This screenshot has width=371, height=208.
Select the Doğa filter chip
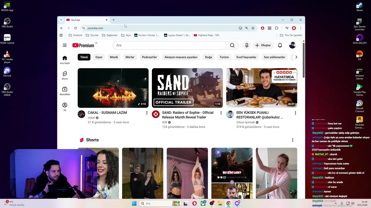(x=208, y=57)
